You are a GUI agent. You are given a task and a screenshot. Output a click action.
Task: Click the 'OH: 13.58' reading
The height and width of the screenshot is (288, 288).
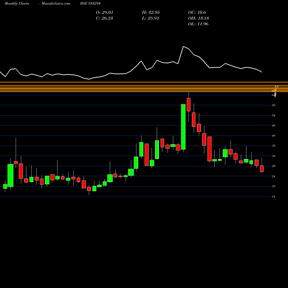pyautogui.click(x=198, y=18)
